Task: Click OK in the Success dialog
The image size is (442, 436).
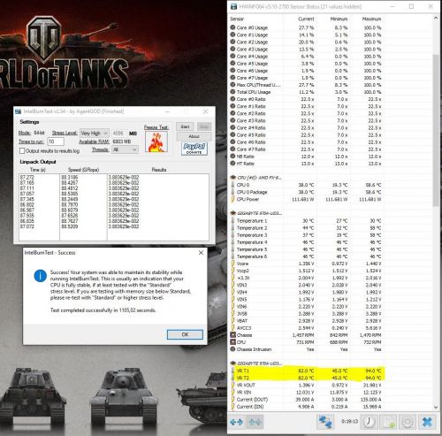Action: tap(185, 334)
